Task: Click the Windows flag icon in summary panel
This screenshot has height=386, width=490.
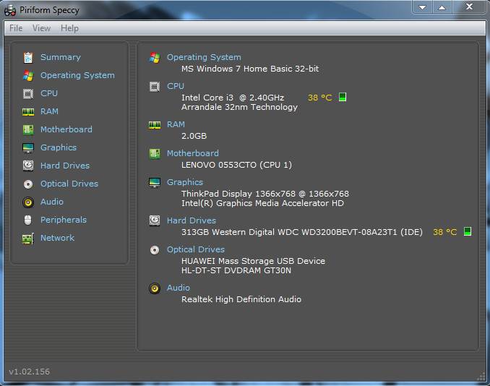Action: point(155,58)
